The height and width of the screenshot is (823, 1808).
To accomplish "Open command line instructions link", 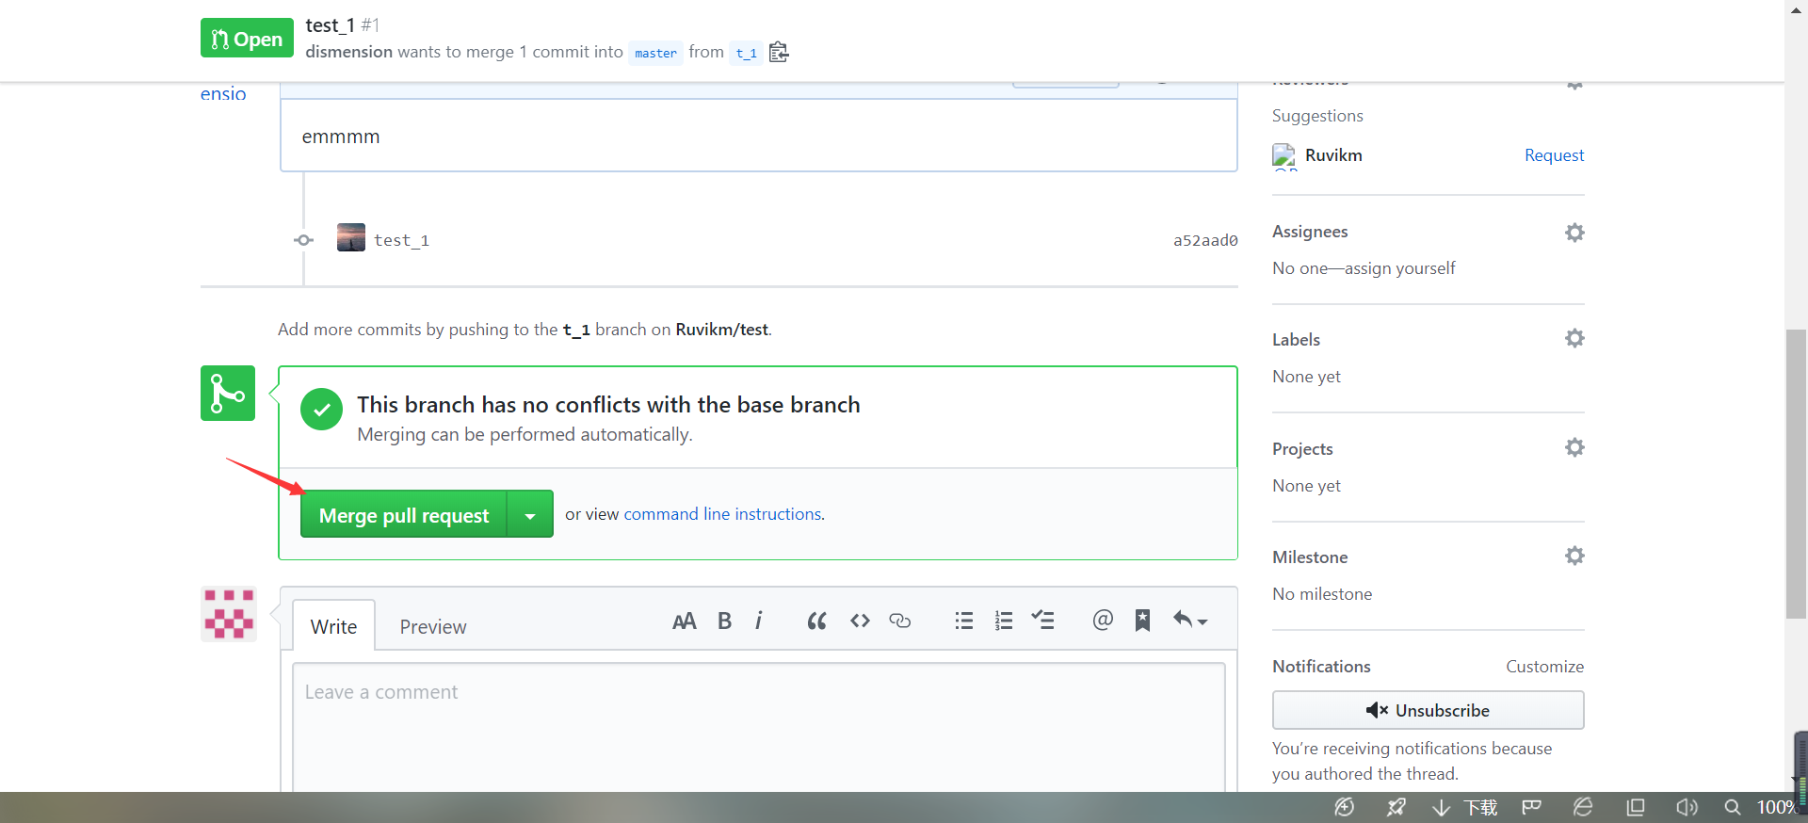I will click(x=722, y=514).
